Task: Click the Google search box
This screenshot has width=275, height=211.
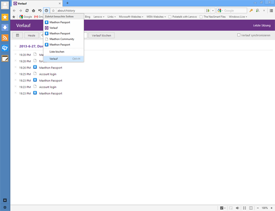Action: [x=235, y=10]
